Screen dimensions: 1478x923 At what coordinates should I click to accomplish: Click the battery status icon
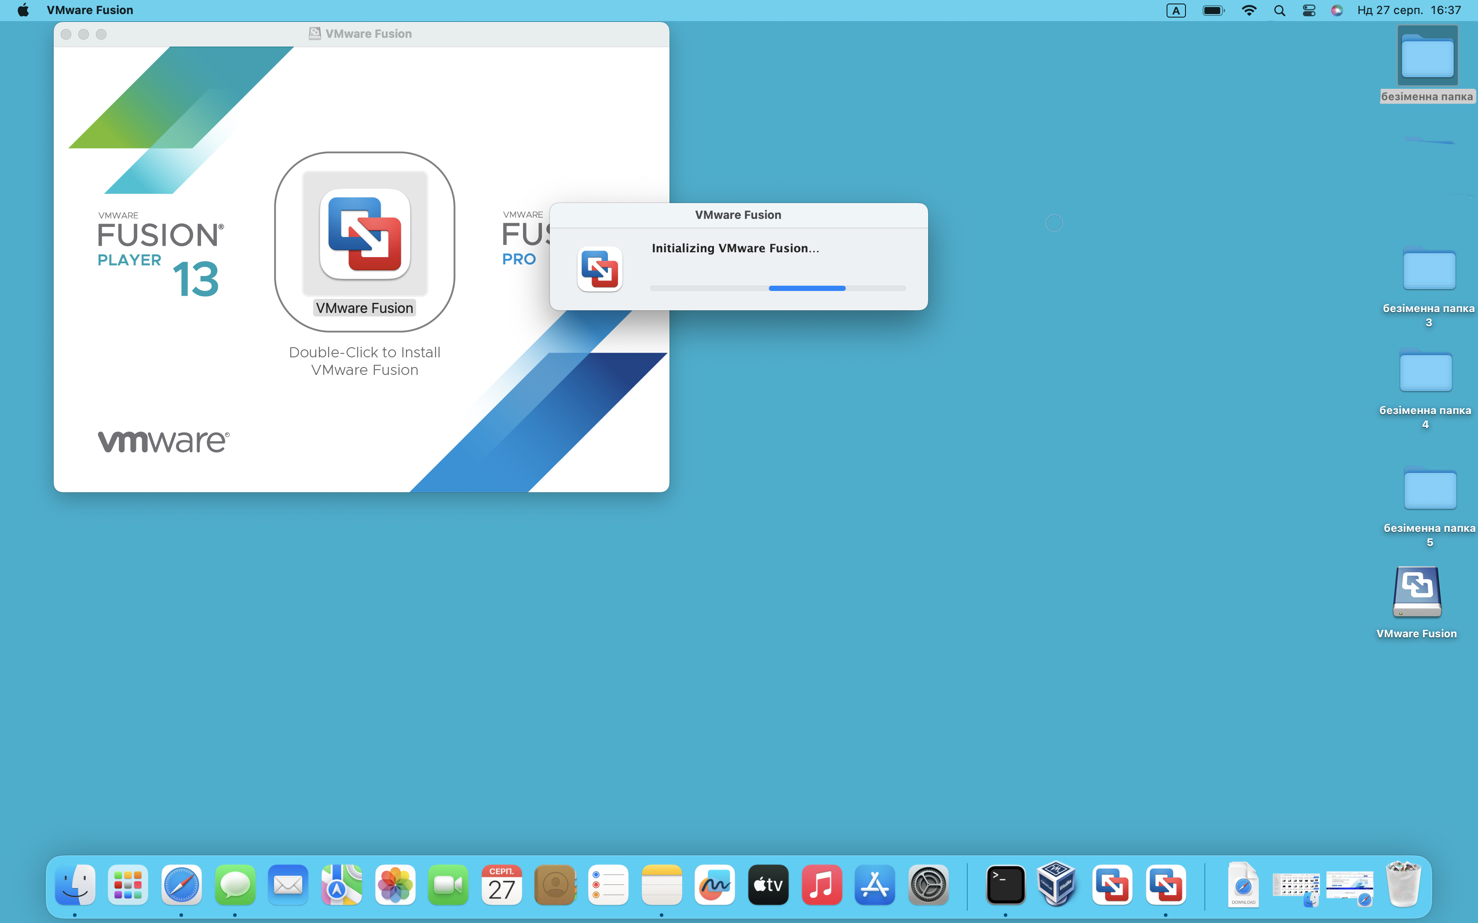pyautogui.click(x=1213, y=11)
